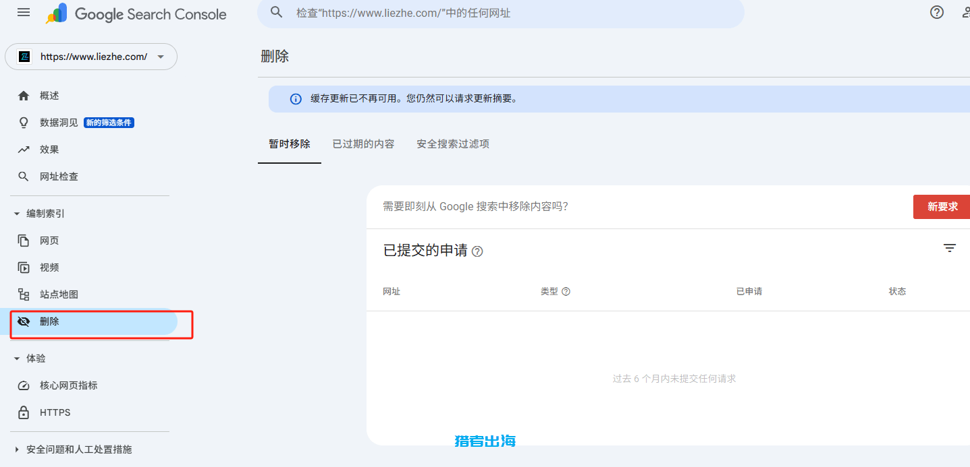
Task: Open 网址检查 URL inspection tool
Action: pos(24,176)
